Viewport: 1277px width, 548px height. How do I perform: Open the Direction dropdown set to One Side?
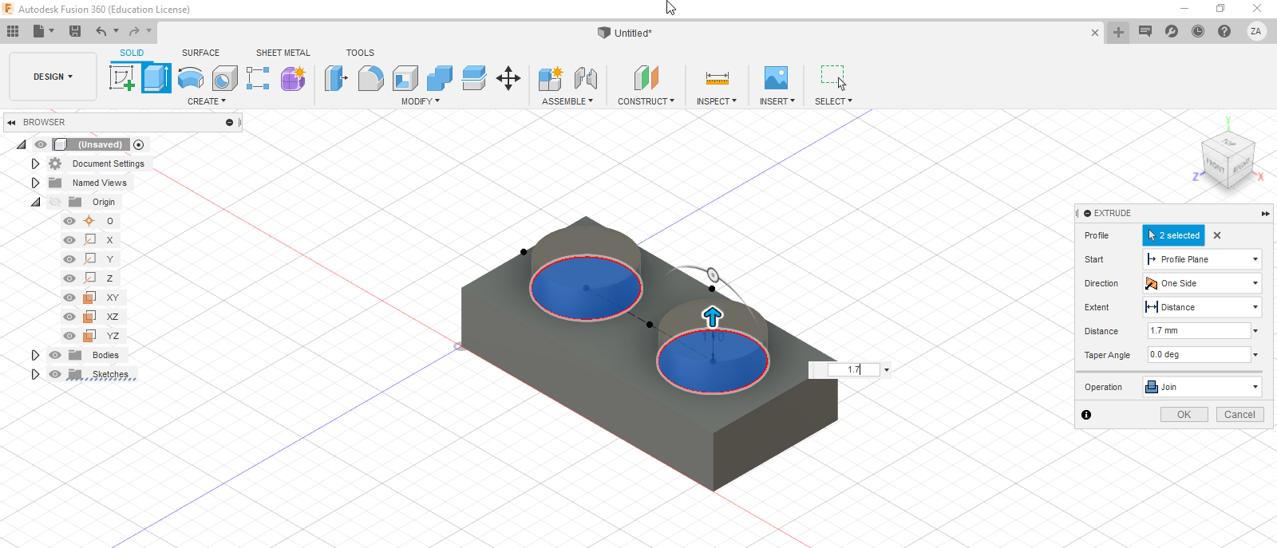point(1202,283)
